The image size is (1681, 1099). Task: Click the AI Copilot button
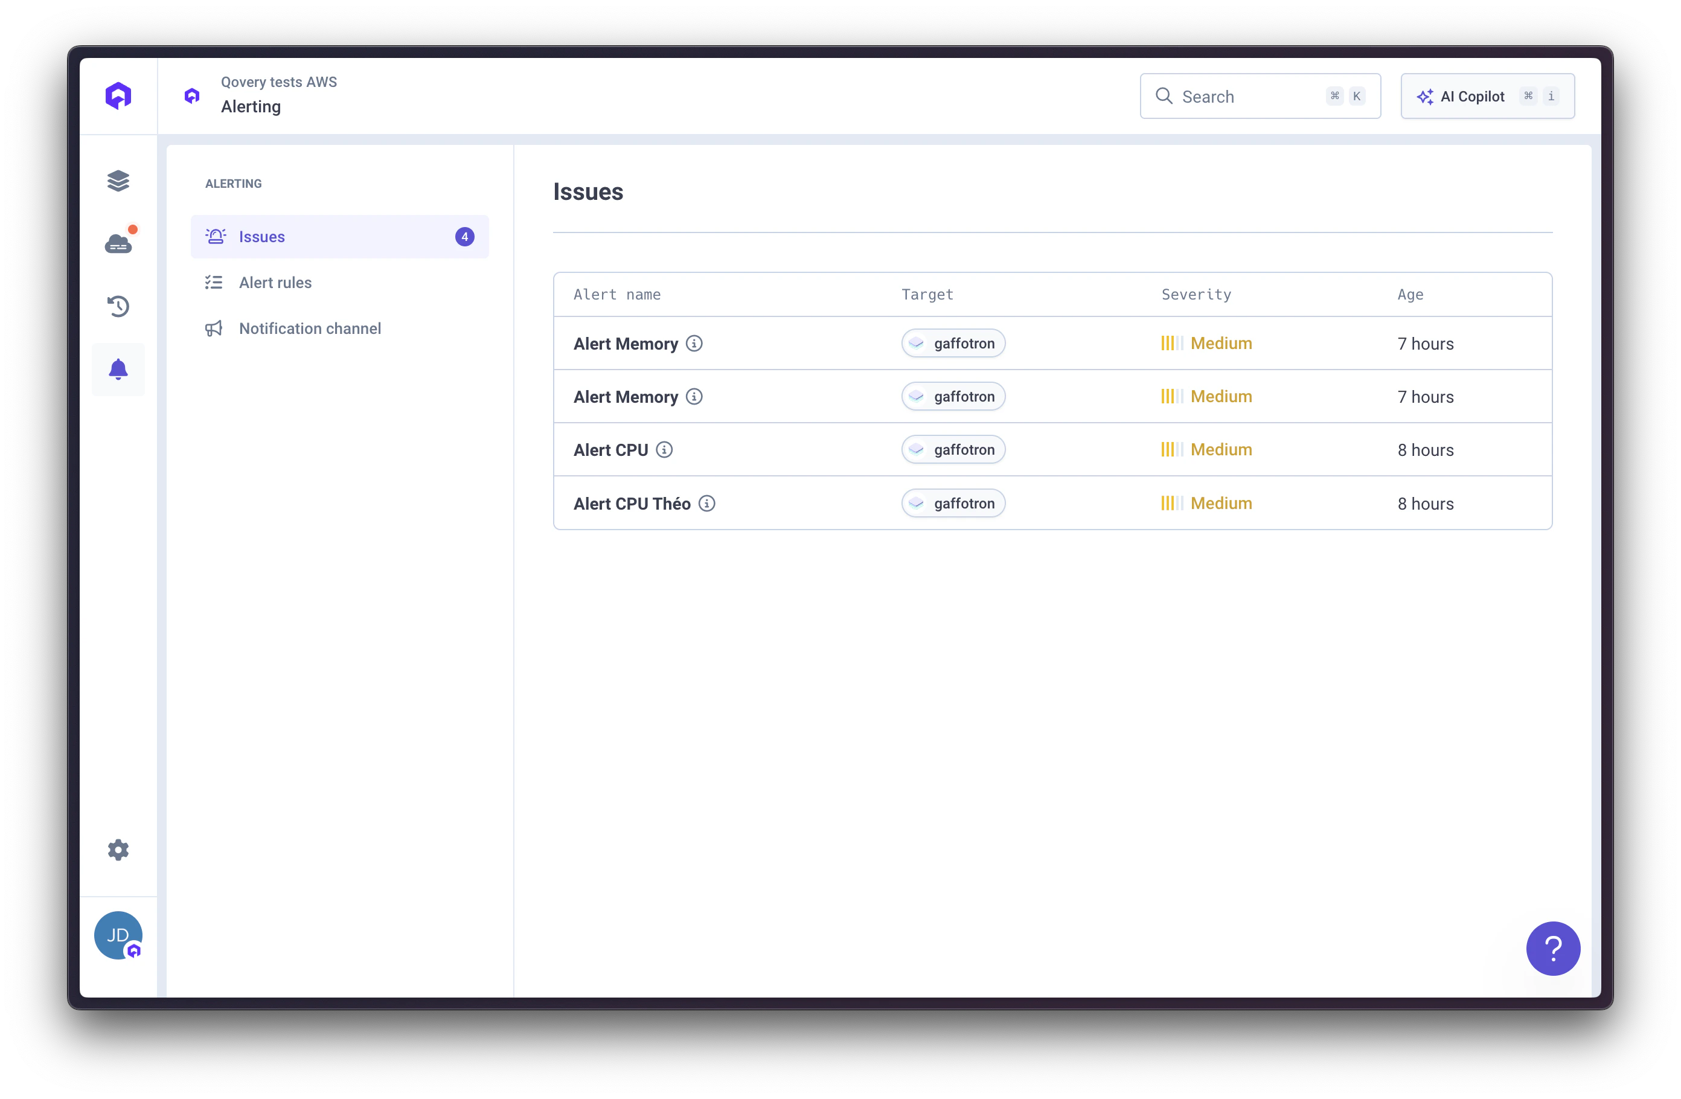(x=1487, y=96)
